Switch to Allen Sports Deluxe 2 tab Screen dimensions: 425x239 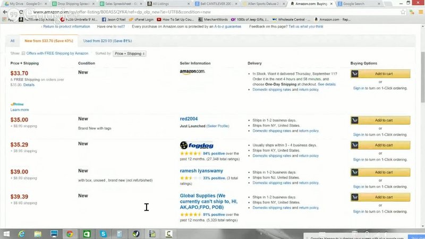click(x=263, y=4)
